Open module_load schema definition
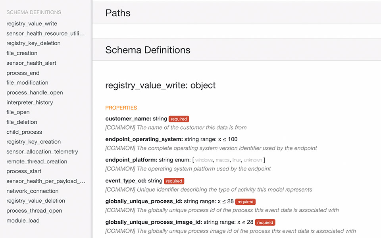 [23, 221]
